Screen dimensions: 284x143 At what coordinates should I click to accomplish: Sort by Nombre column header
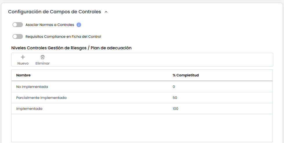point(23,75)
